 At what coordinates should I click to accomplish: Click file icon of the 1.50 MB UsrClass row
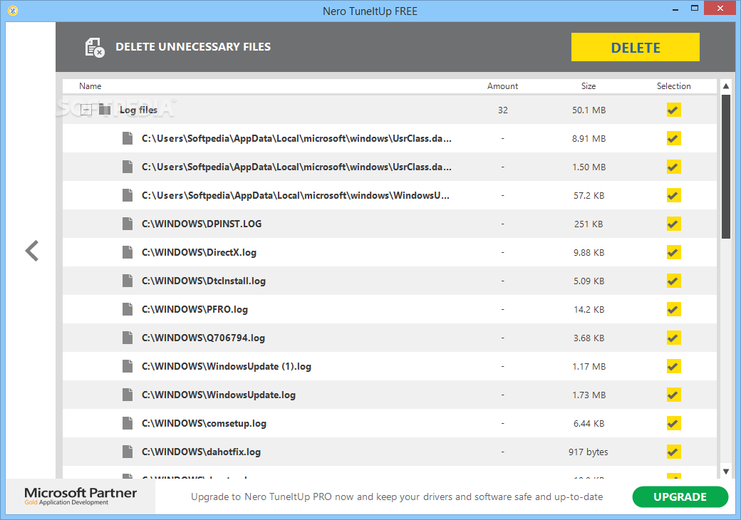[127, 167]
